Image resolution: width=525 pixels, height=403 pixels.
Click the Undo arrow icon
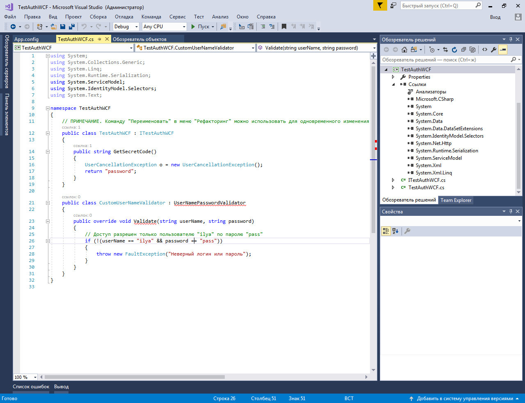84,27
